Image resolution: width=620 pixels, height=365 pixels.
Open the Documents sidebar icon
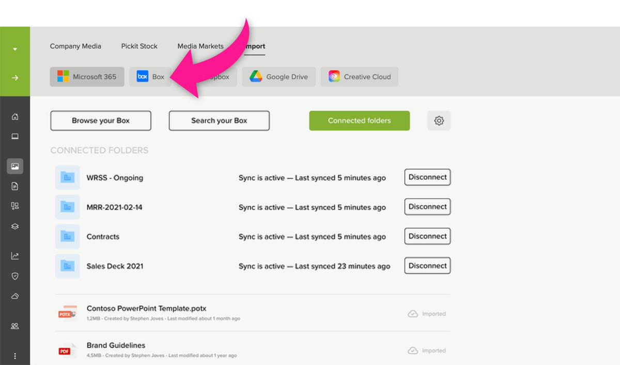point(15,186)
